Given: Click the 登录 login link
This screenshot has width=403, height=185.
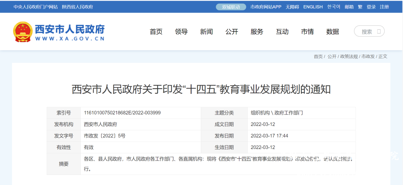Looking at the screenshot, I should tap(371, 7).
